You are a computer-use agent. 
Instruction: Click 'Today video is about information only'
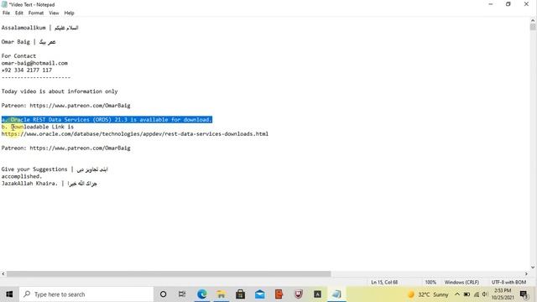pos(60,91)
